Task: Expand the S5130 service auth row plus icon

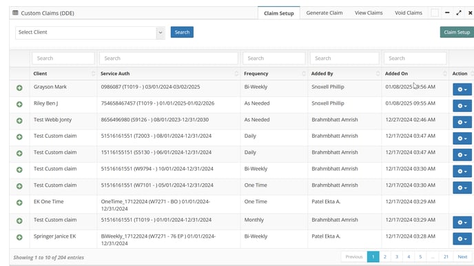Action: [x=19, y=153]
